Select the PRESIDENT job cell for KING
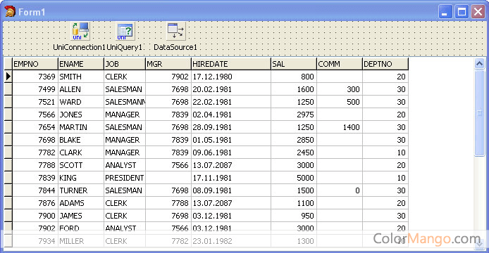The height and width of the screenshot is (253, 489). pyautogui.click(x=125, y=178)
